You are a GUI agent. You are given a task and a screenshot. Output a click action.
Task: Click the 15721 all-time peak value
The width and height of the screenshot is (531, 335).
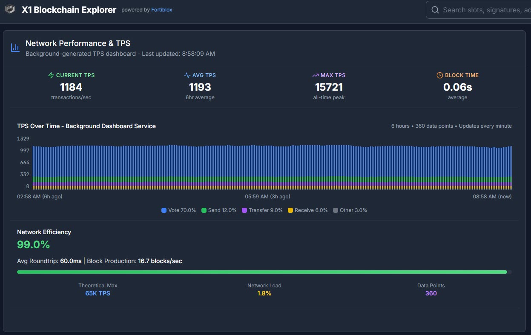[x=329, y=87]
